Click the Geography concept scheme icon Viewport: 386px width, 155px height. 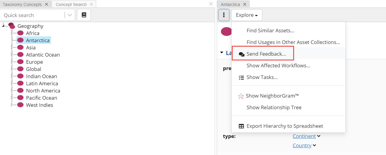point(12,26)
